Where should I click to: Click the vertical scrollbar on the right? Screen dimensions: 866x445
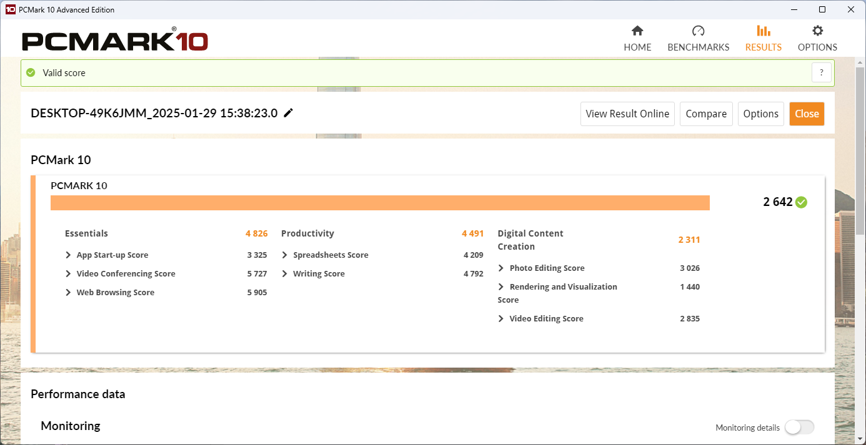tap(860, 144)
